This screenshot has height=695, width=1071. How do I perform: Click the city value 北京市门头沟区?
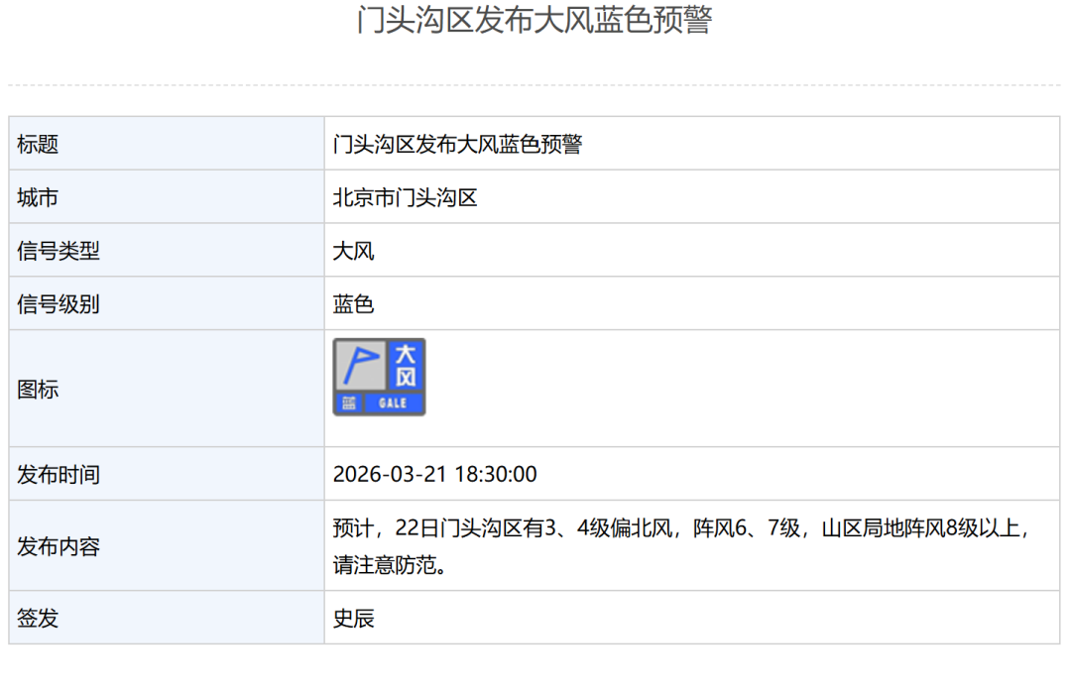[405, 198]
